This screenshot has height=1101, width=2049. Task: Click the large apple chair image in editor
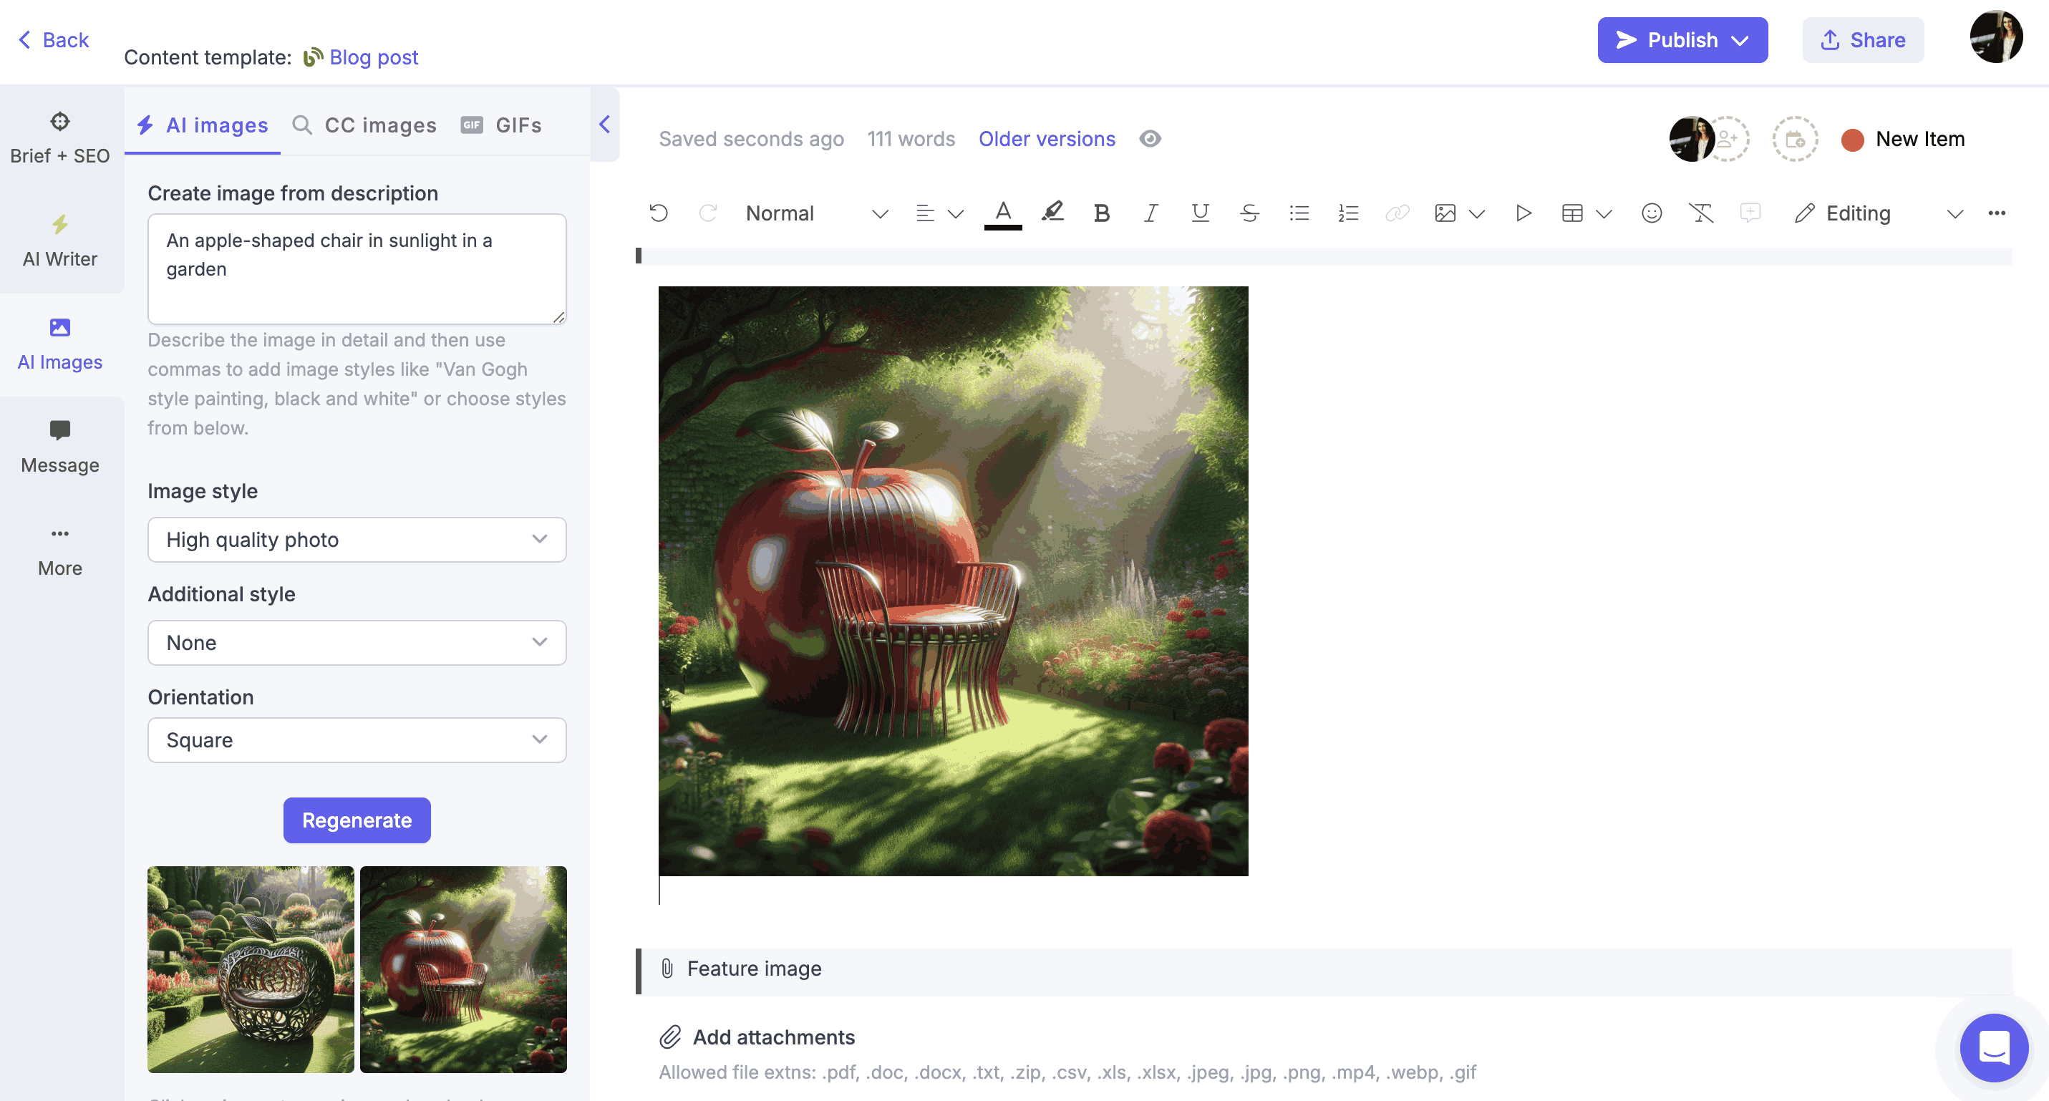954,581
